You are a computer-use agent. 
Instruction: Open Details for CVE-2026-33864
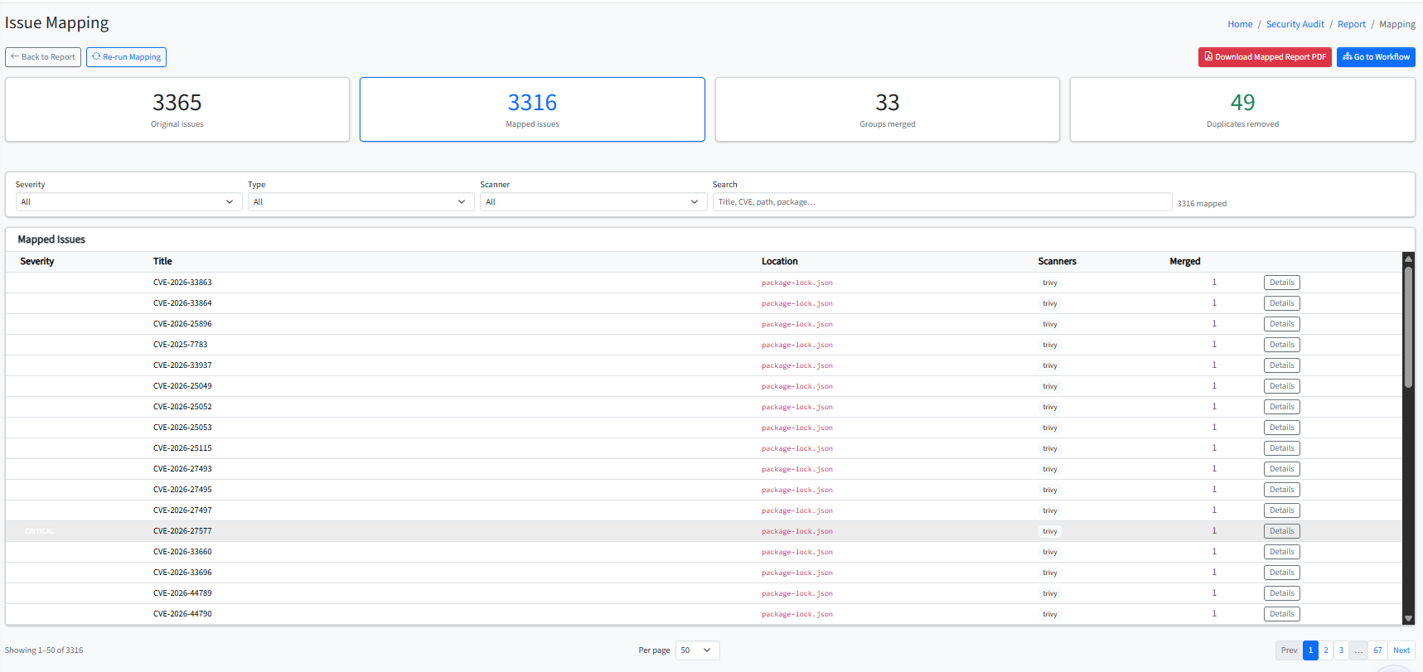click(1282, 303)
